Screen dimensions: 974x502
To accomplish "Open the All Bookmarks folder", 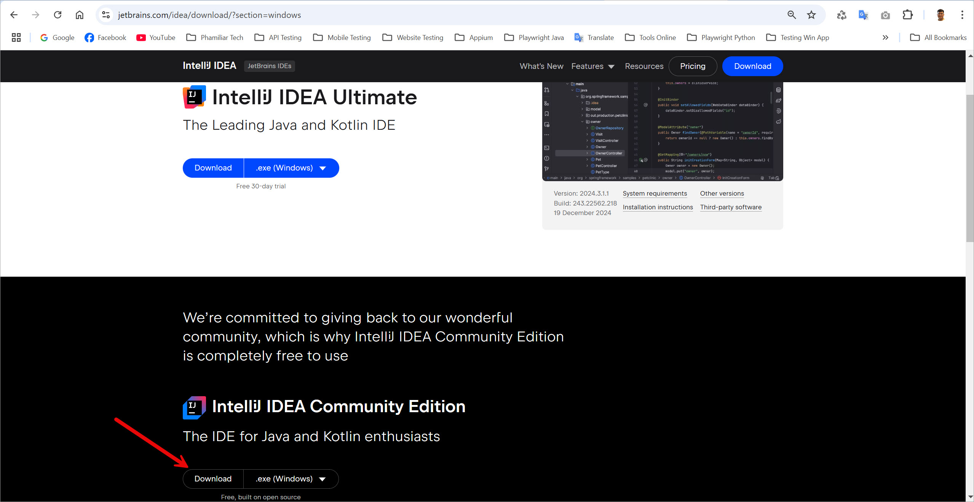I will pos(938,37).
